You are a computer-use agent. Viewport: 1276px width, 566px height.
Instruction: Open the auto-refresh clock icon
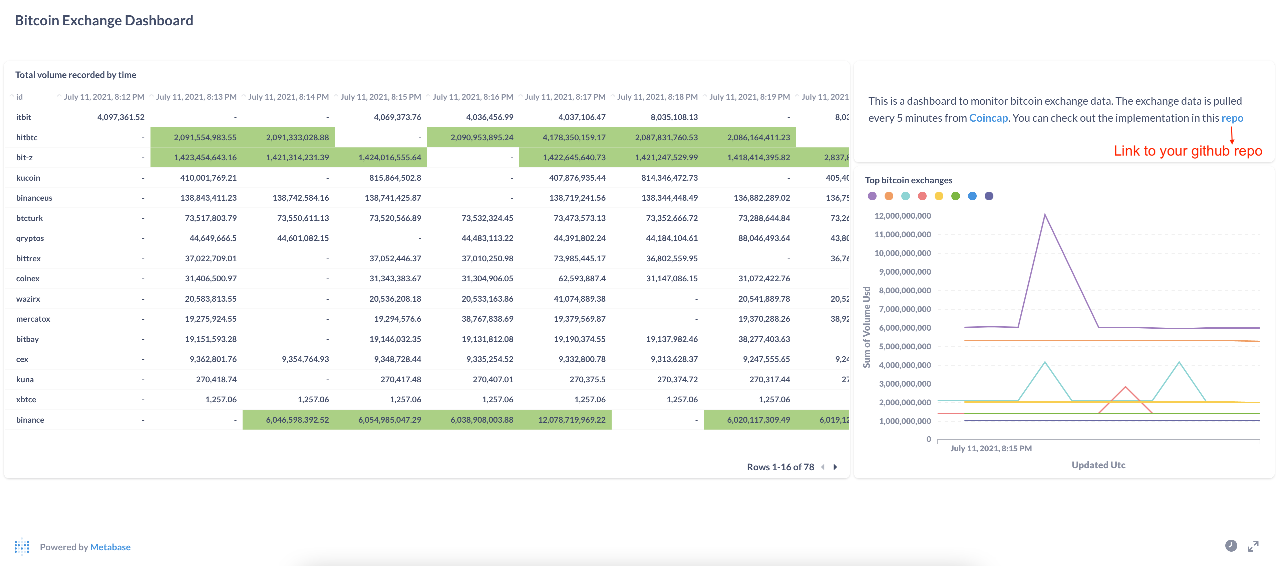coord(1231,546)
